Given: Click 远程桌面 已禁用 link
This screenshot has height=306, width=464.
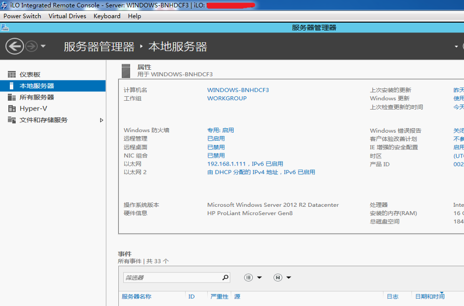Looking at the screenshot, I should point(216,147).
